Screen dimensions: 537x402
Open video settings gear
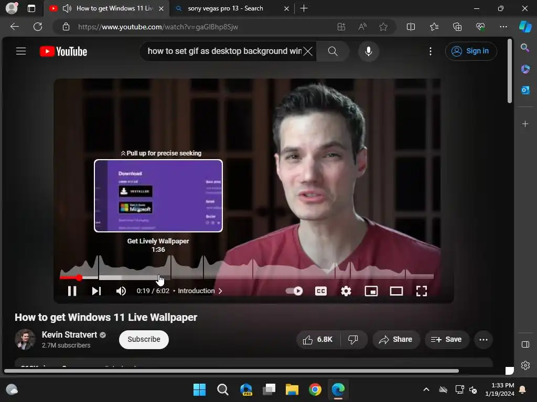[x=346, y=291]
